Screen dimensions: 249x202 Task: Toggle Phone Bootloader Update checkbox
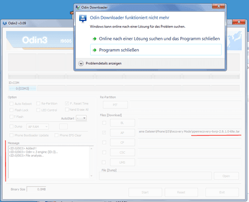[x=12, y=135]
